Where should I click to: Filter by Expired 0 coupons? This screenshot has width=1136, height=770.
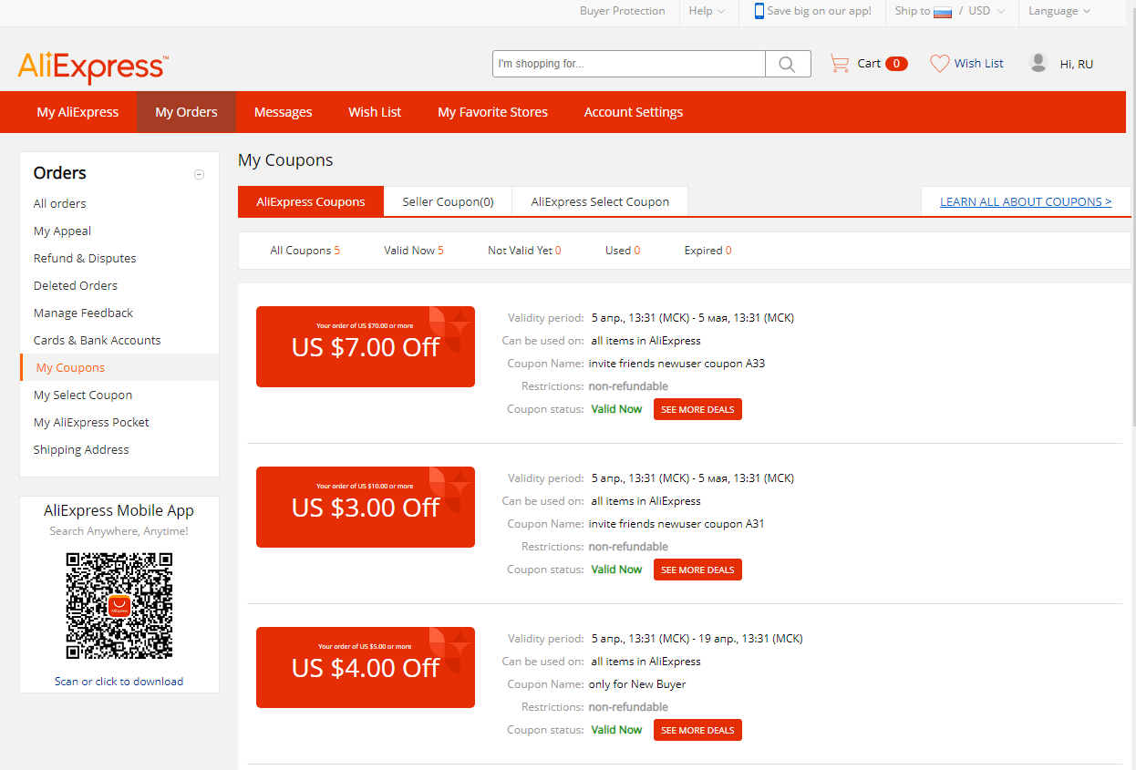pyautogui.click(x=707, y=251)
